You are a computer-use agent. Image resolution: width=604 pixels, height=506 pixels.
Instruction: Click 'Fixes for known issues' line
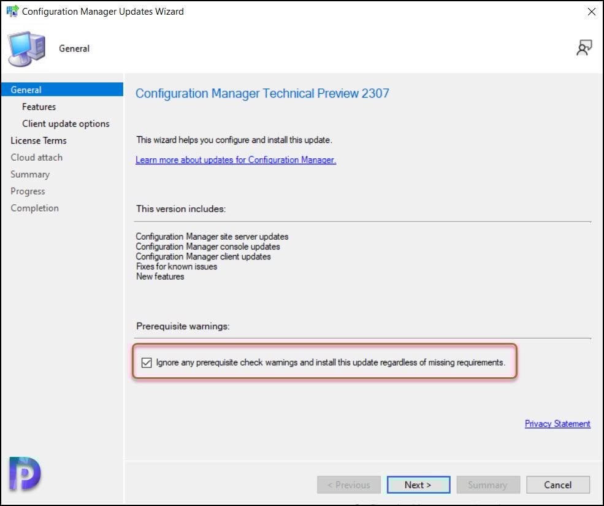(177, 267)
